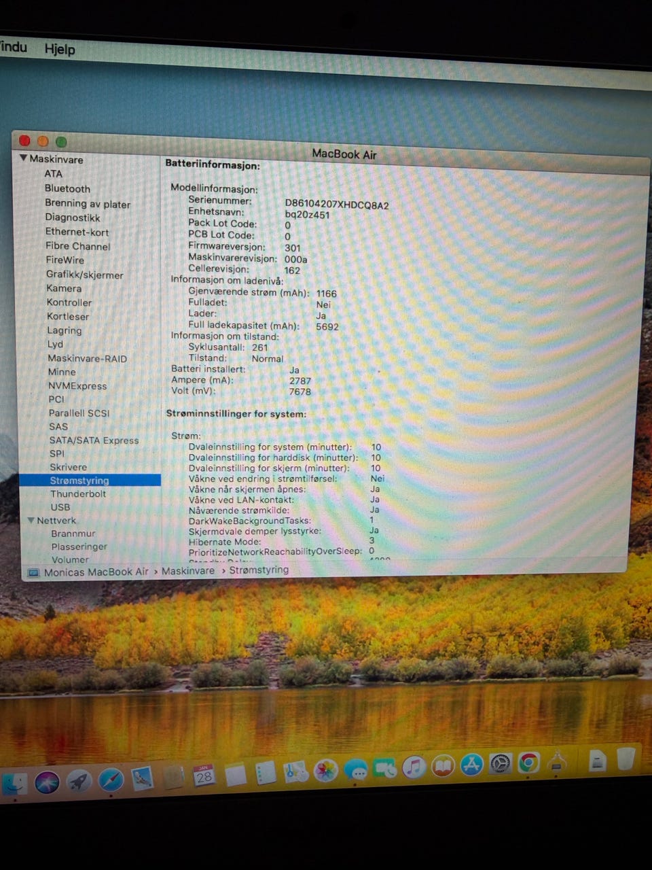This screenshot has width=652, height=870.
Task: Select Lyd in the sidebar
Action: click(x=55, y=344)
